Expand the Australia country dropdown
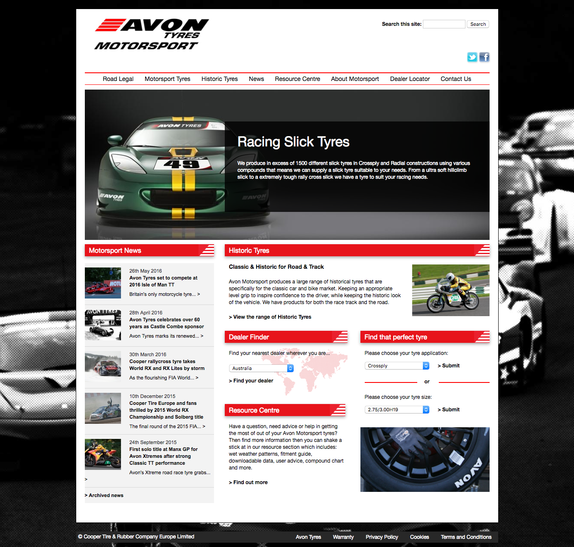The height and width of the screenshot is (547, 574). (261, 368)
